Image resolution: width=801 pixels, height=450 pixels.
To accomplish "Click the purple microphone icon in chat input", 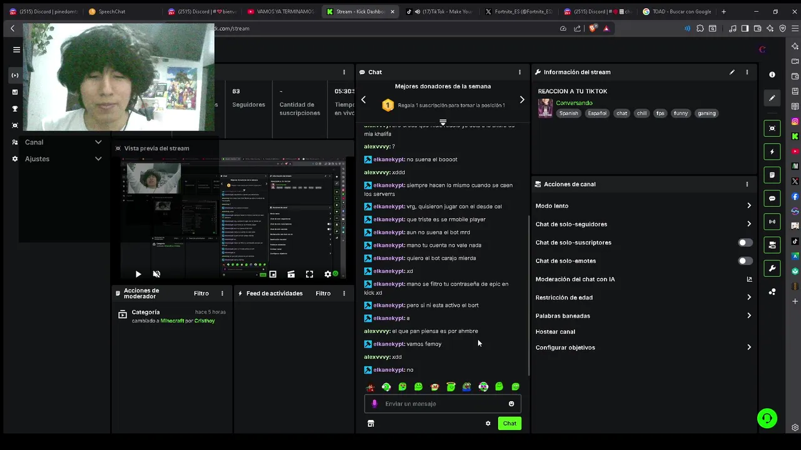I will click(x=374, y=404).
